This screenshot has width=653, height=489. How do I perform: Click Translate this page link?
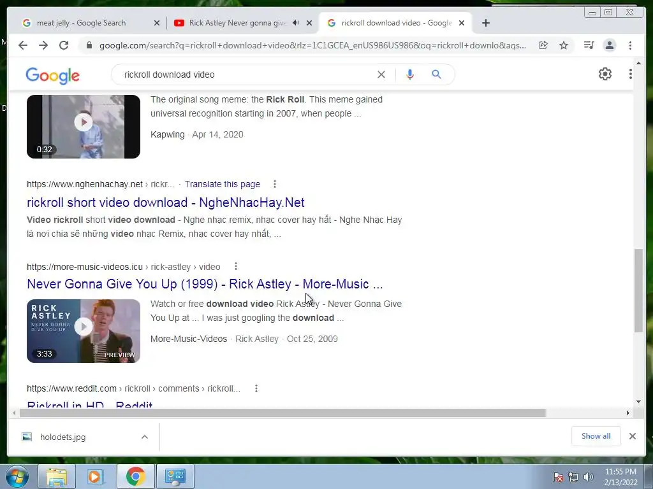pos(223,184)
